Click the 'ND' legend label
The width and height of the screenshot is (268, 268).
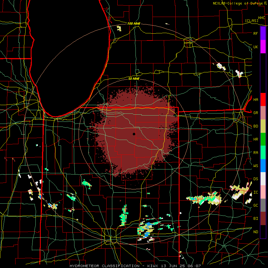(x=255, y=232)
